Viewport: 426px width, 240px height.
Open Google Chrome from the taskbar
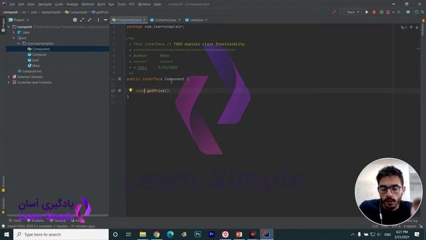point(156,234)
